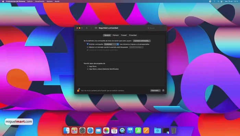Select App Store y desarrolladores identificados
The height and width of the screenshot is (136, 240).
pos(88,69)
